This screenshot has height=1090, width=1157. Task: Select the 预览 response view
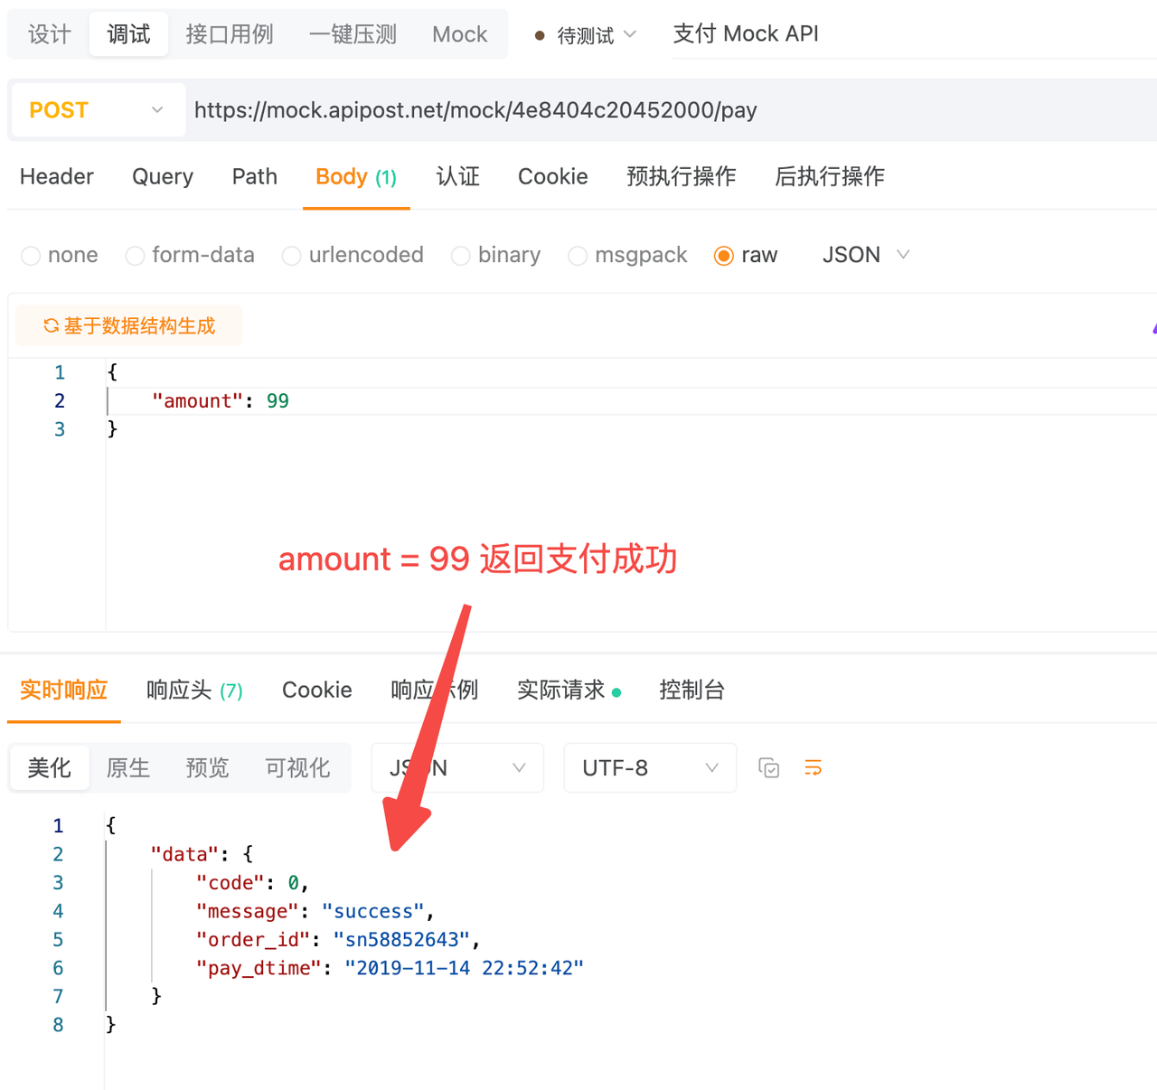tap(207, 768)
